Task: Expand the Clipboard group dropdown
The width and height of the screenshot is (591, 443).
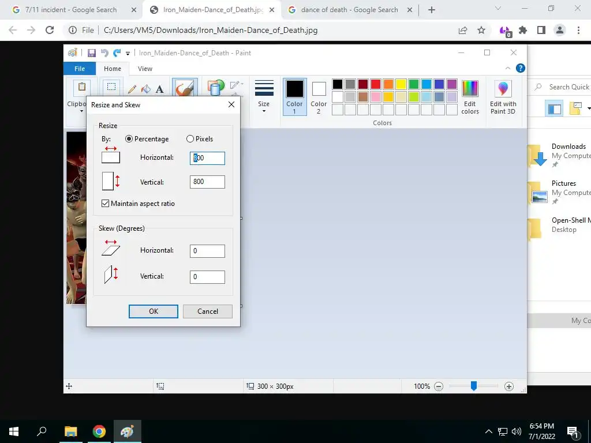Action: click(81, 111)
